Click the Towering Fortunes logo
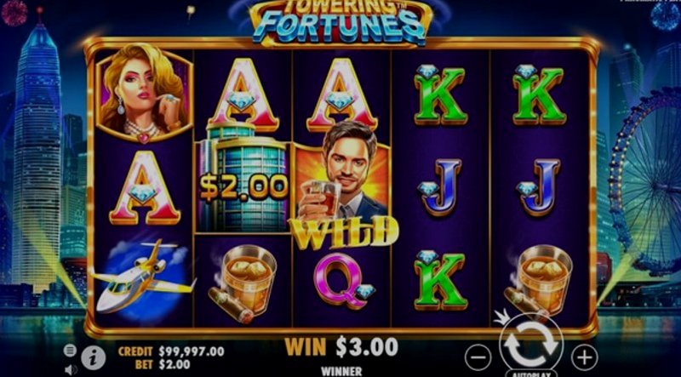Image resolution: width=681 pixels, height=377 pixels. [x=341, y=22]
